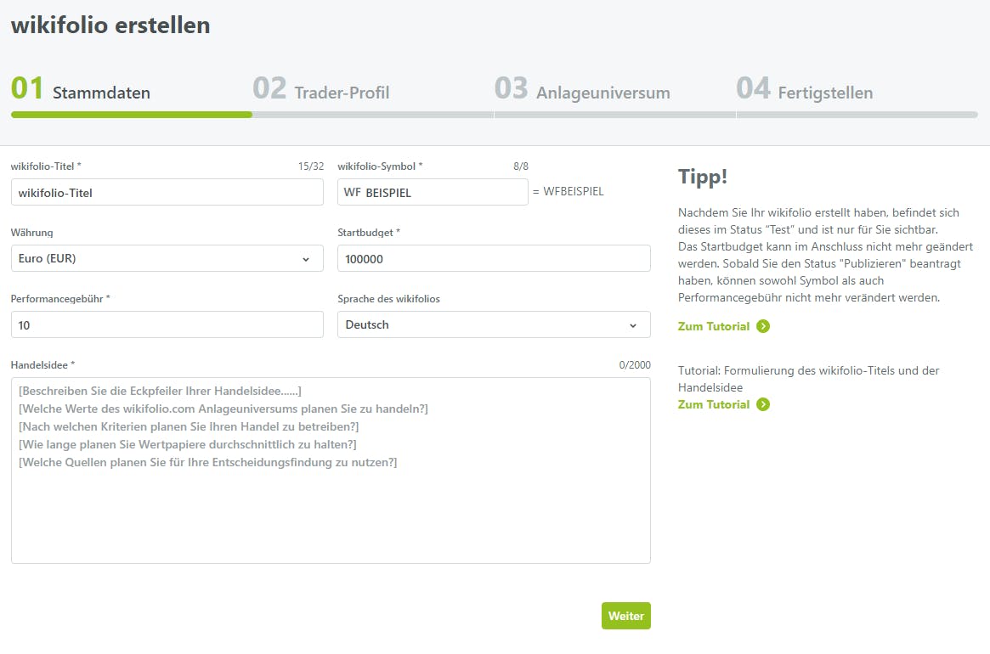
Task: Focus the wikifolio-Symbol field containing BEISPIEL
Action: (x=433, y=192)
